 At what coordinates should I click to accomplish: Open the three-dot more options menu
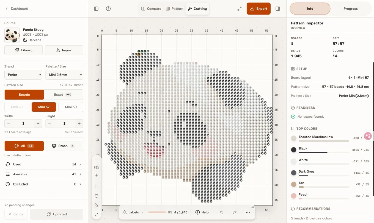(x=248, y=212)
